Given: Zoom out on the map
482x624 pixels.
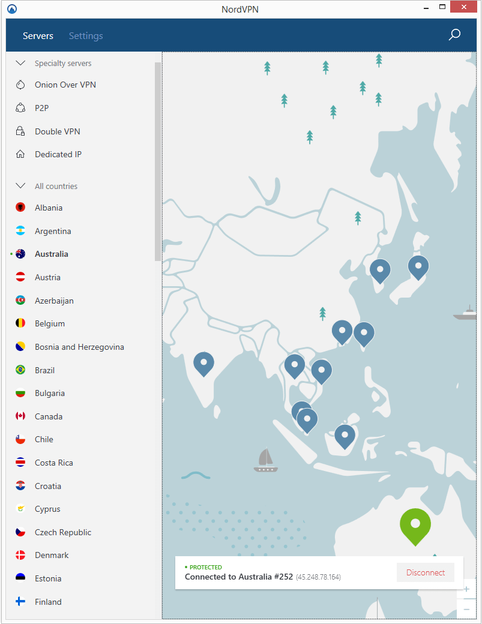Looking at the screenshot, I should click(466, 609).
